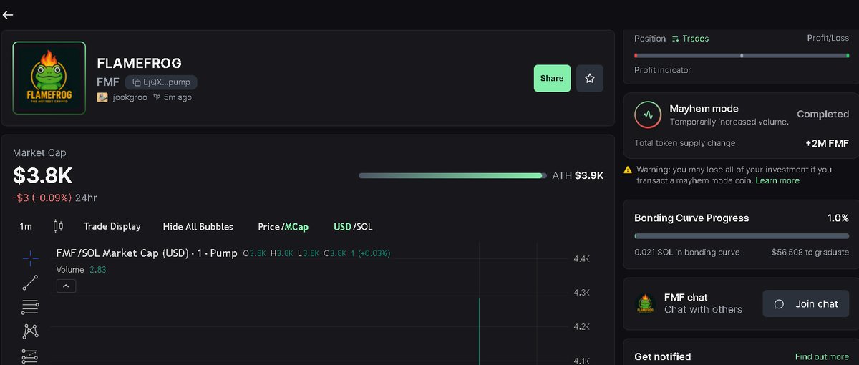Open the Mayhem mode pulse icon
Viewport: 859px width, 365px height.
[648, 114]
